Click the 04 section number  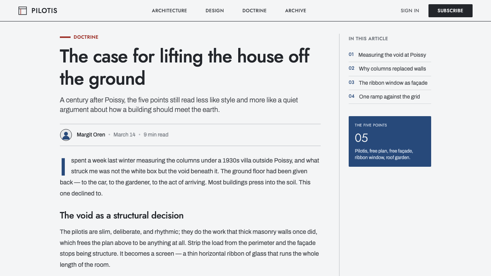(351, 96)
